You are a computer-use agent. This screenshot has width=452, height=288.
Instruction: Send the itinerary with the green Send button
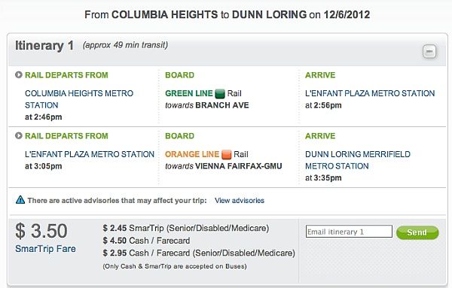[x=417, y=232]
